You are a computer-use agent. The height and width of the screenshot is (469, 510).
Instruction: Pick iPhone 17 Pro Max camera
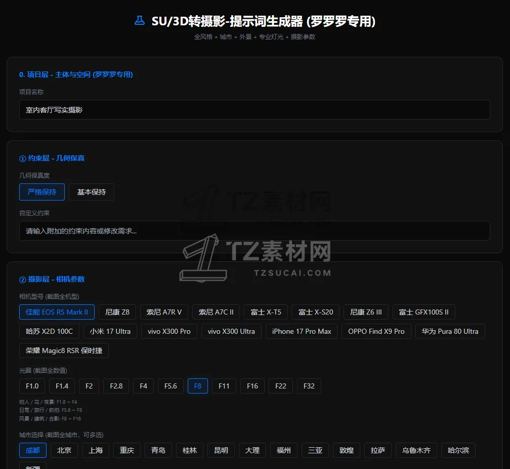[x=302, y=331]
